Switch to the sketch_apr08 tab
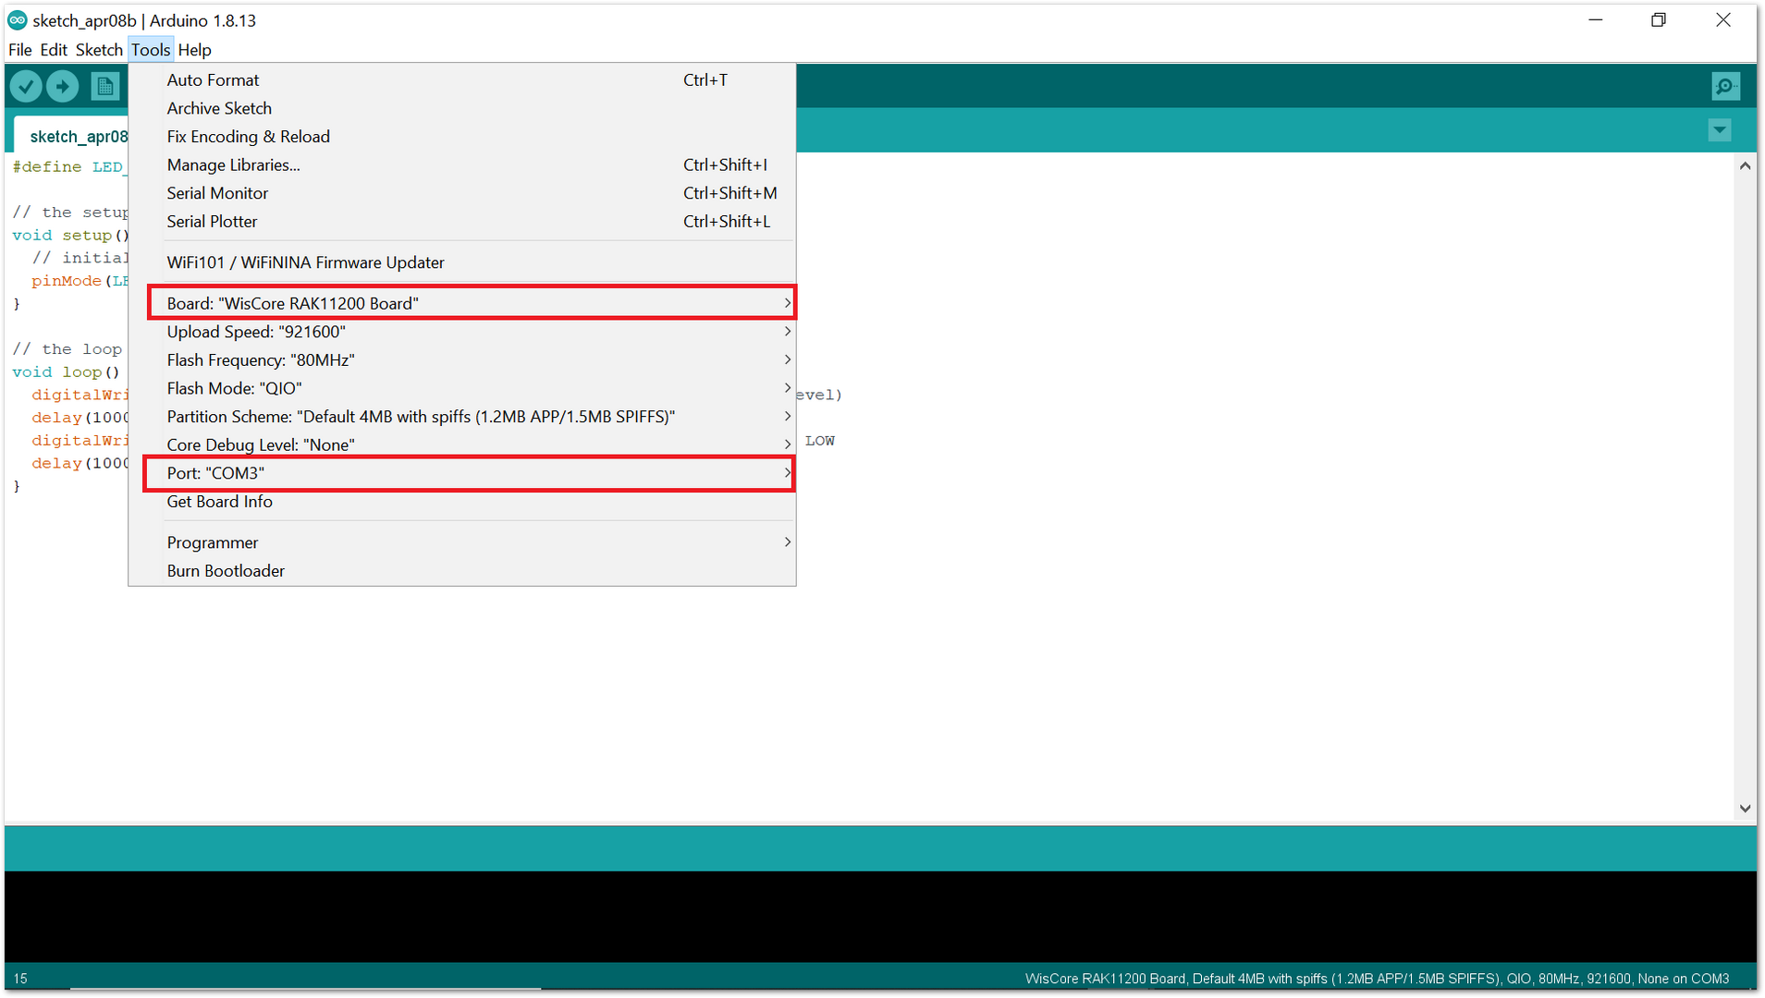 [72, 136]
